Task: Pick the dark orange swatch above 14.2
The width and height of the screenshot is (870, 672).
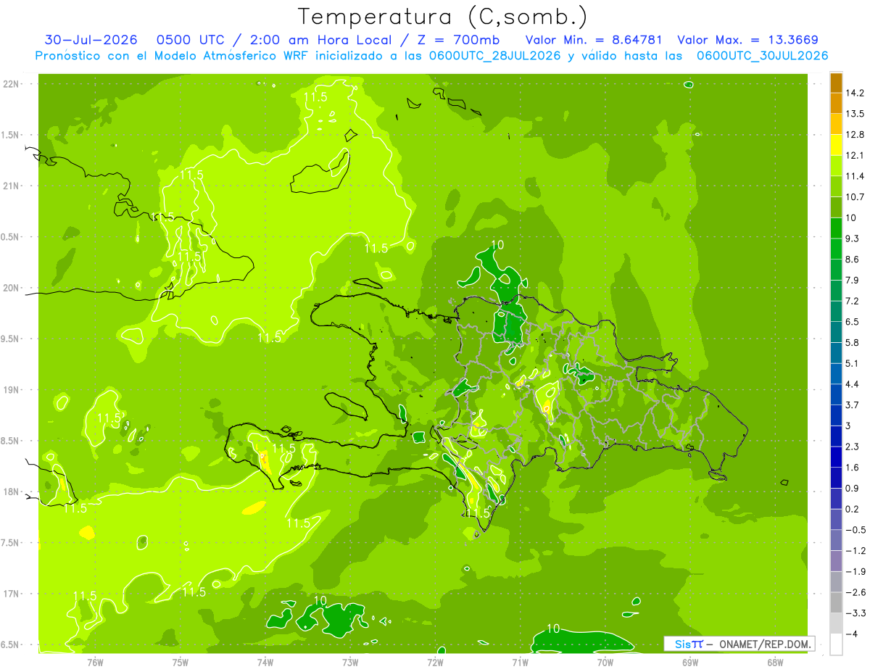Action: [x=836, y=83]
